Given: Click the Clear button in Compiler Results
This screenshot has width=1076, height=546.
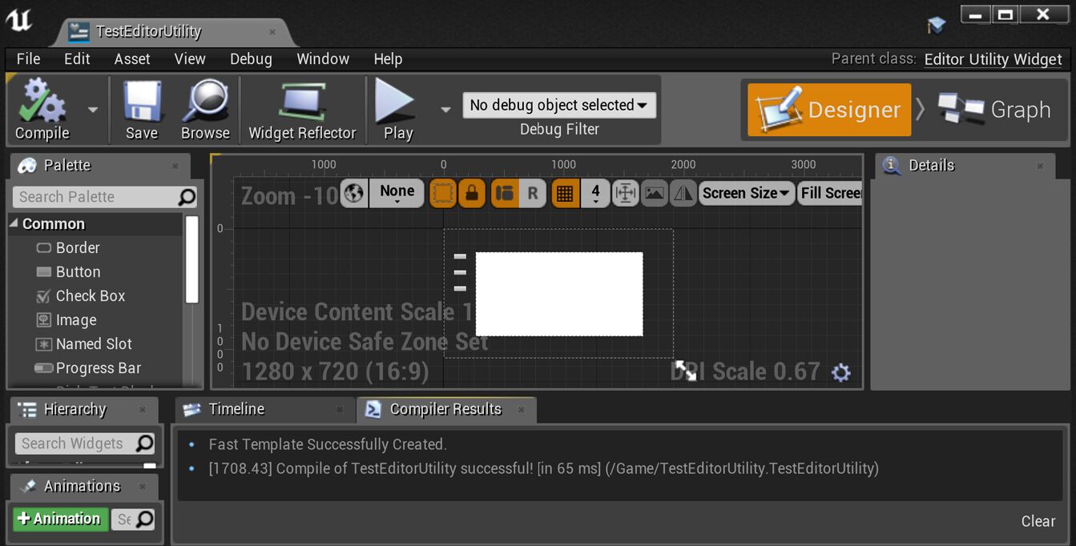Looking at the screenshot, I should (1038, 520).
